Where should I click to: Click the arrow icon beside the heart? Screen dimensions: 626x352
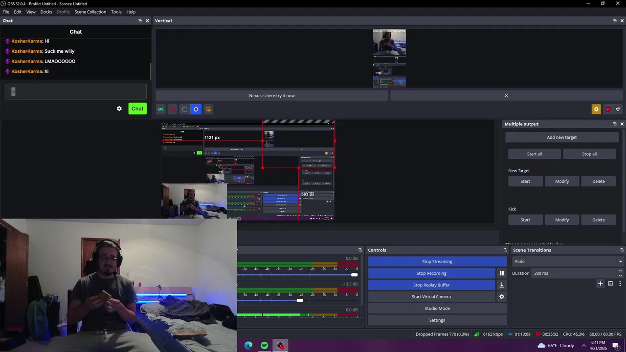click(x=618, y=109)
